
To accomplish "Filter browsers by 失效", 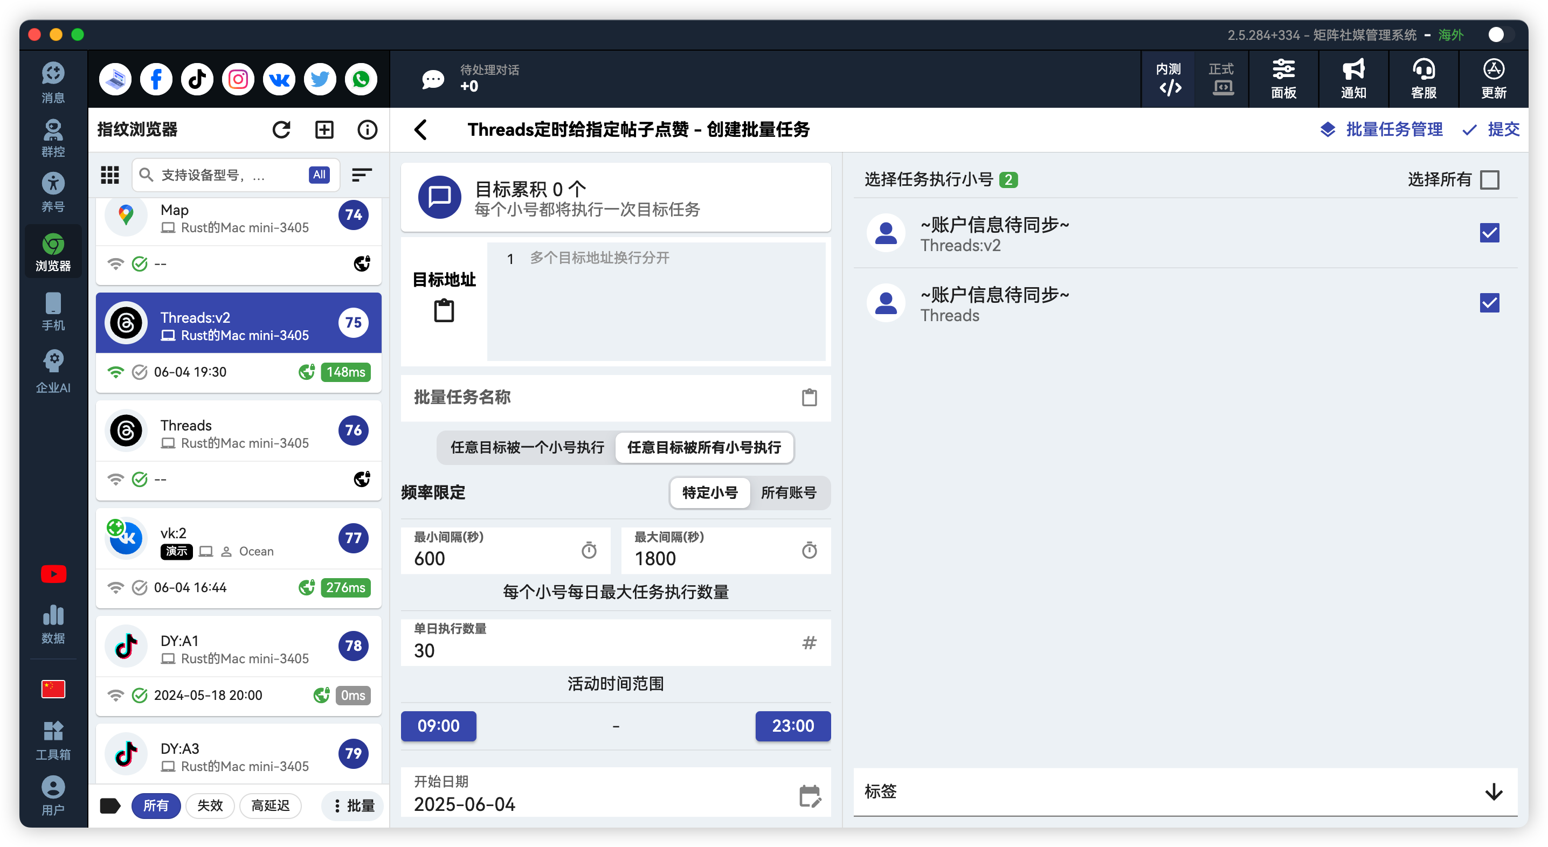I will [x=210, y=805].
